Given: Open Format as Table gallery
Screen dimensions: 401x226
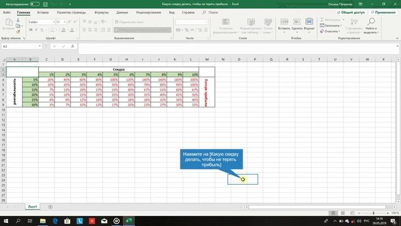Looking at the screenshot, I should click(x=251, y=26).
